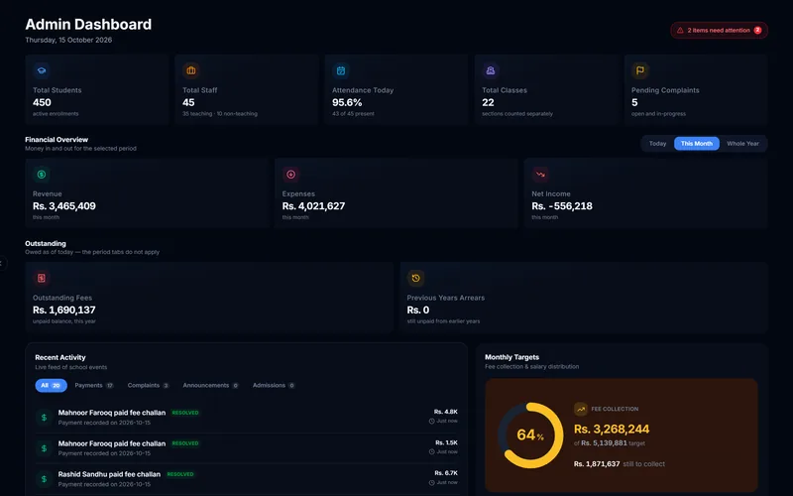Click the Outstanding Fees receipt icon
The image size is (793, 496).
click(x=42, y=279)
